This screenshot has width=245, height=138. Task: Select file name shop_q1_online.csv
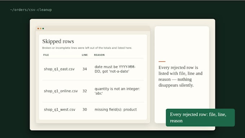tap(61, 91)
